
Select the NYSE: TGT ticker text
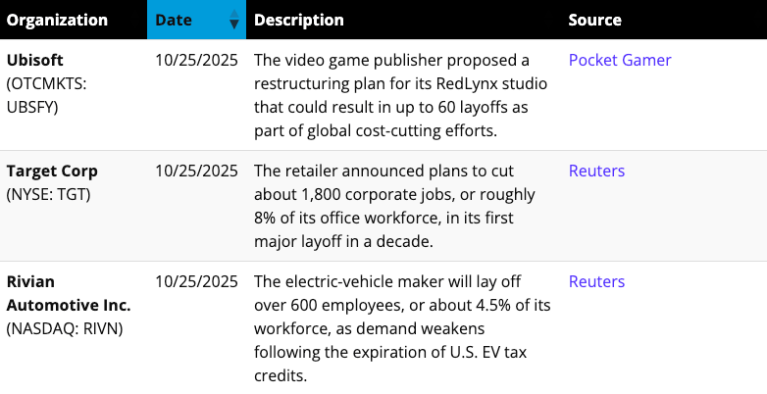[x=48, y=194]
